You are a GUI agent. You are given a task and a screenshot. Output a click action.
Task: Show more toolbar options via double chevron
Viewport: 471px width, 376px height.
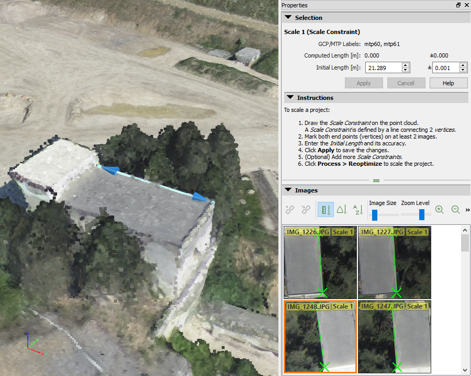(x=467, y=210)
